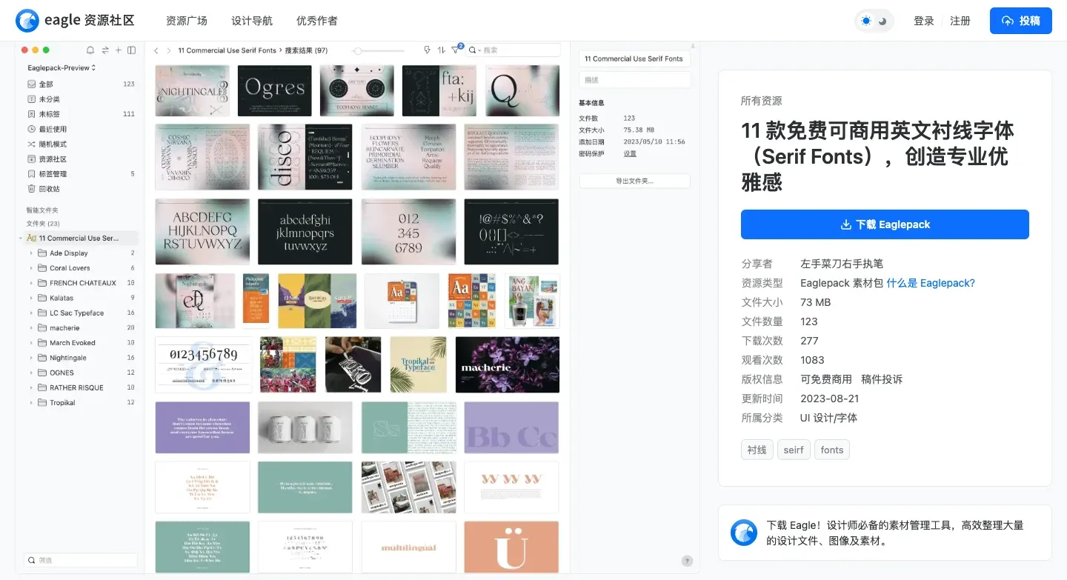Click the seirf tag
The height and width of the screenshot is (580, 1067).
pyautogui.click(x=794, y=450)
